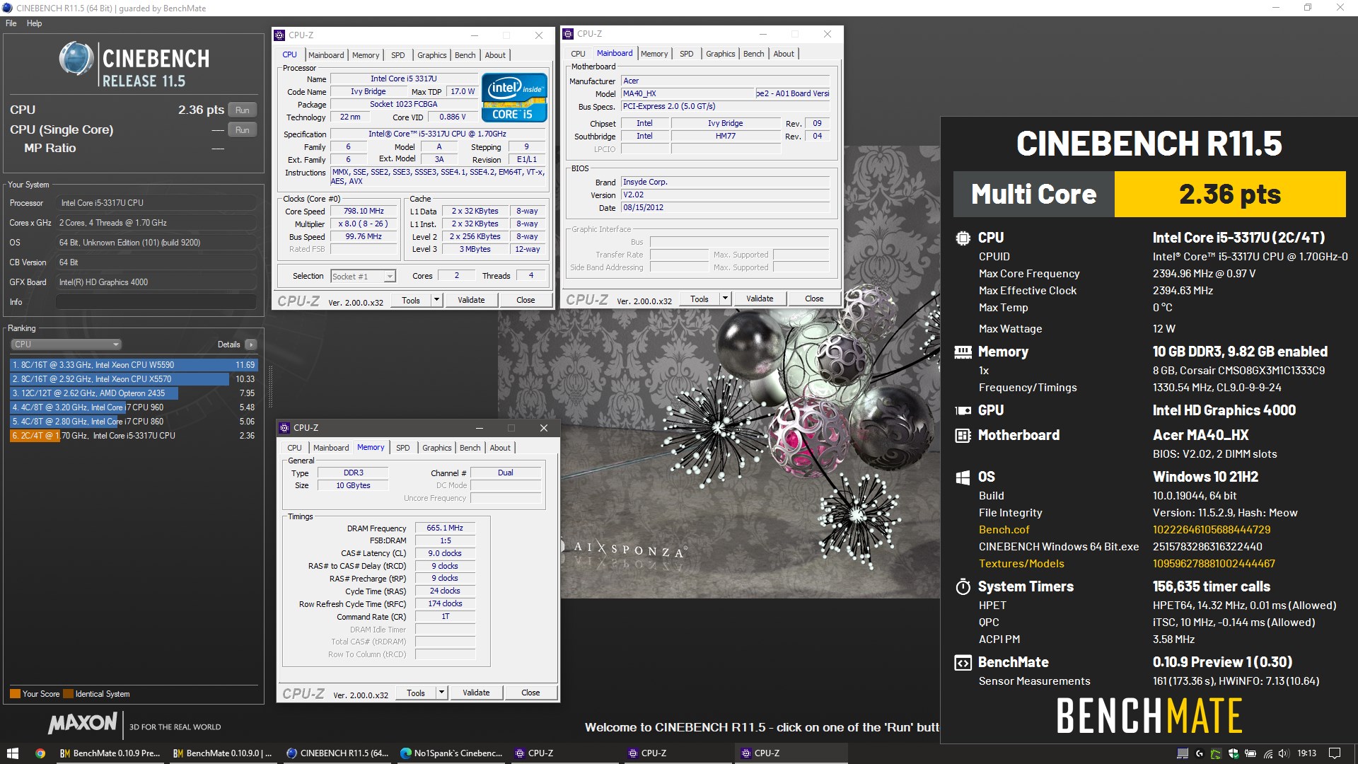Click Close in CPU-Z Mainboard window
This screenshot has width=1358, height=764.
point(814,299)
